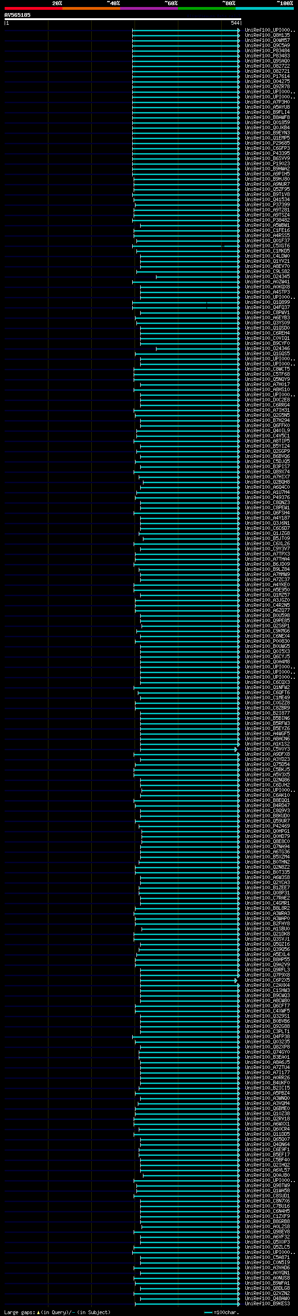Select row label UniRef100_C5V0Y3
Screen dimensions: 298x1316
[x=267, y=749]
